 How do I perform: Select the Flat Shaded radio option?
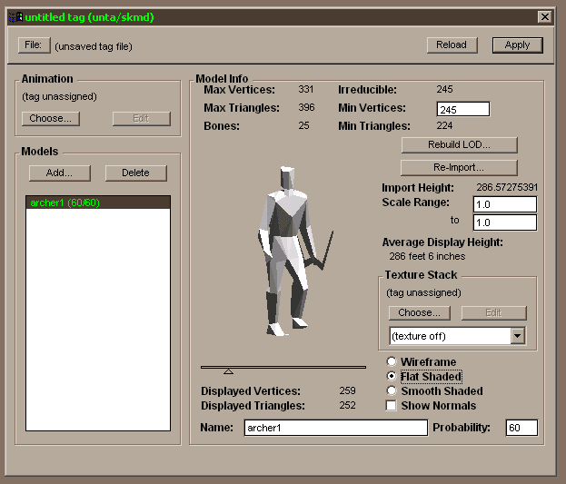point(392,376)
